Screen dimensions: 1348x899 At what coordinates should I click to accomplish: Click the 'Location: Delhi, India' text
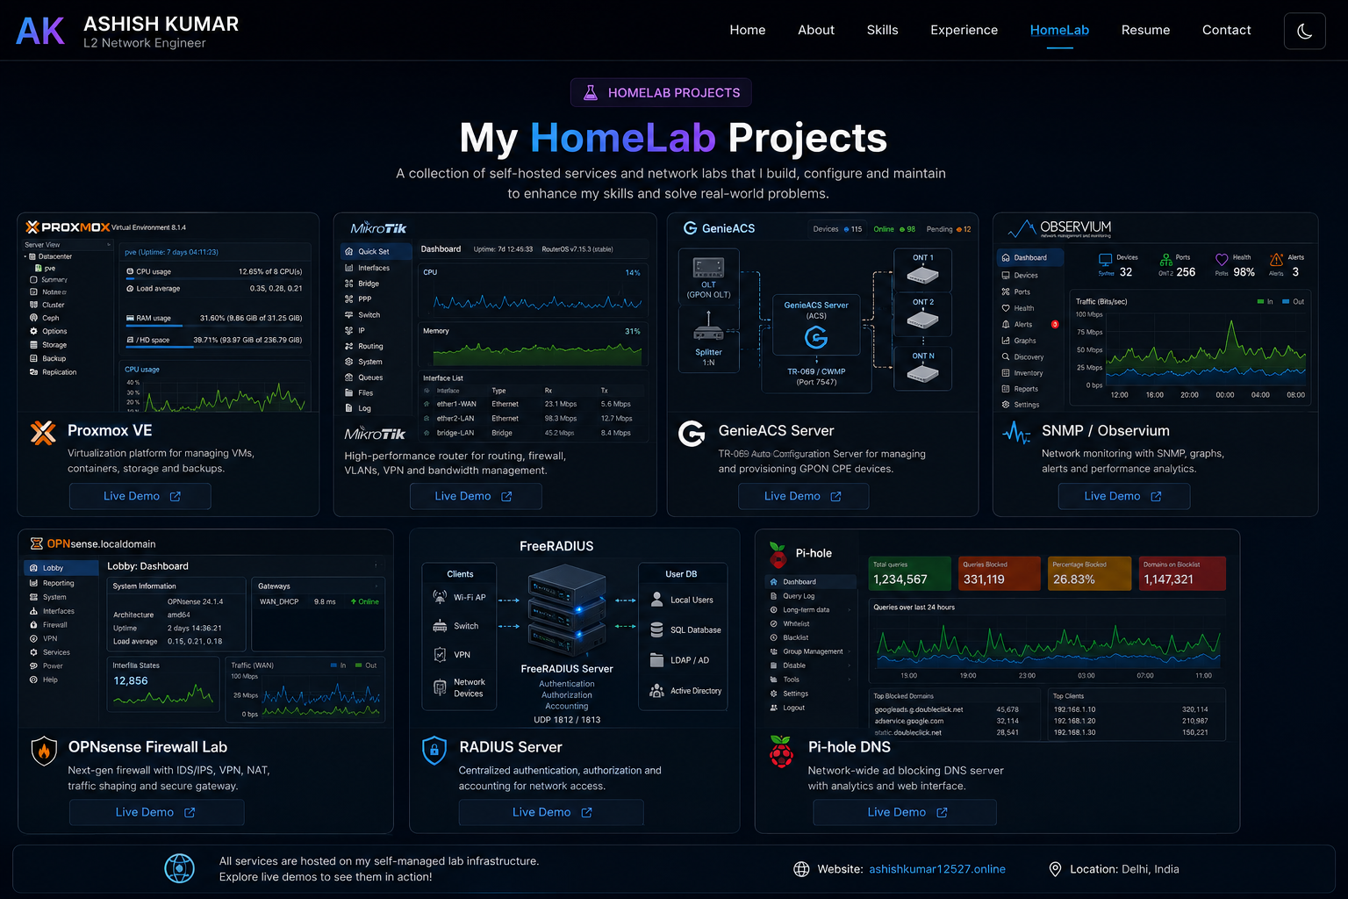[1124, 869]
